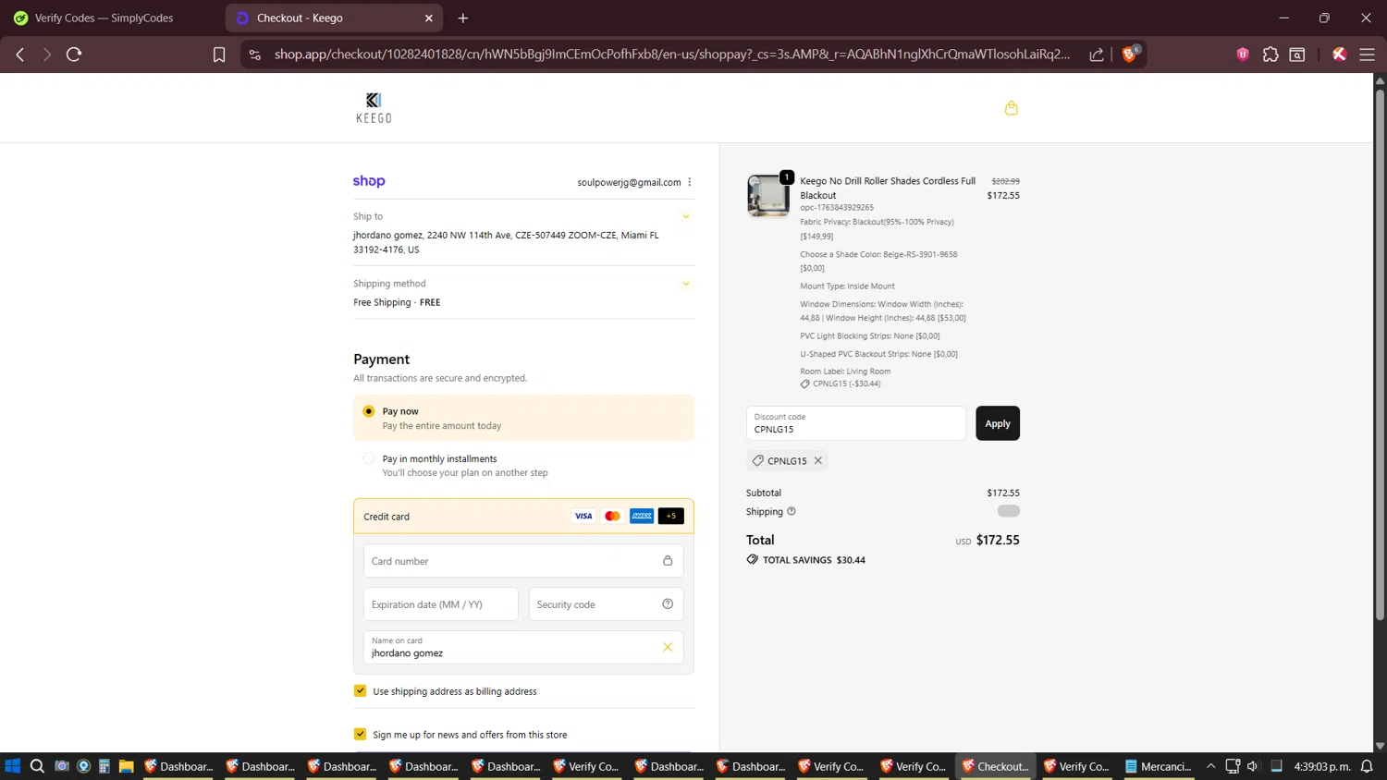Open the taskbar clock 4:39:03 p. m.

[x=1322, y=766]
